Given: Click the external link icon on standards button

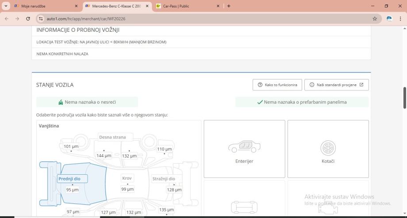Looking at the screenshot, I should [361, 85].
